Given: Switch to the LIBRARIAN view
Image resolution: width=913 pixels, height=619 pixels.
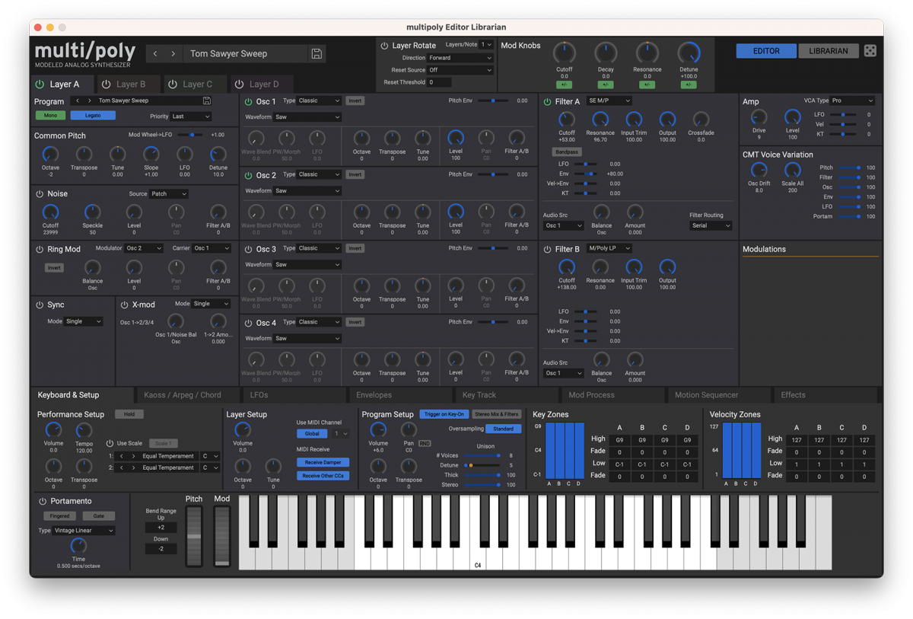Looking at the screenshot, I should (828, 51).
